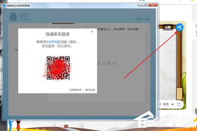The image size is (197, 131).
Task: Click the blue share icon on player
Action: tap(179, 27)
